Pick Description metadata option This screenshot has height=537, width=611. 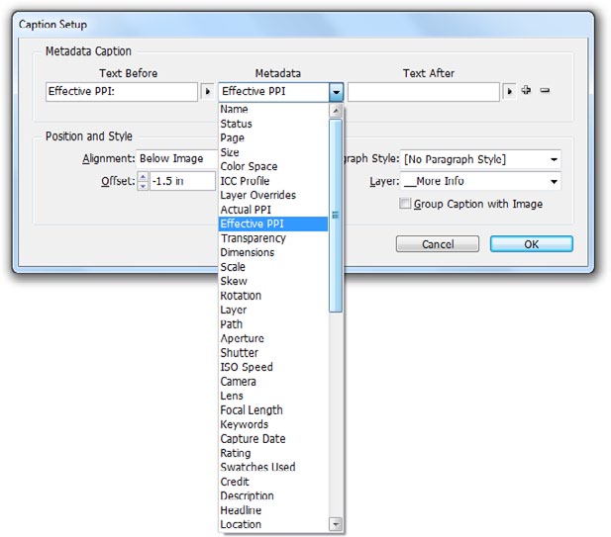(273, 495)
